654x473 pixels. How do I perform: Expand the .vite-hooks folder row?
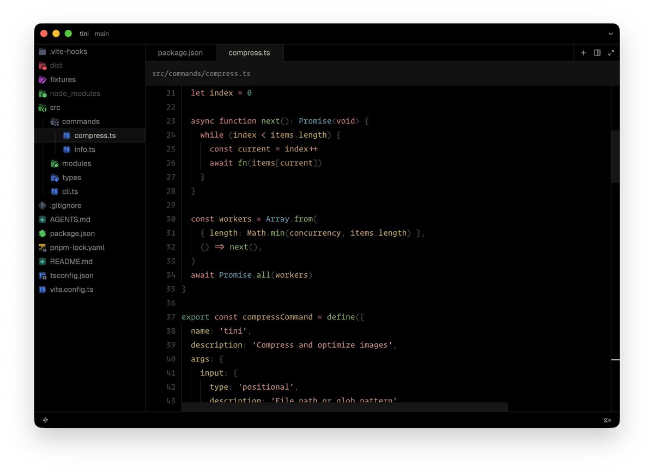coord(90,52)
